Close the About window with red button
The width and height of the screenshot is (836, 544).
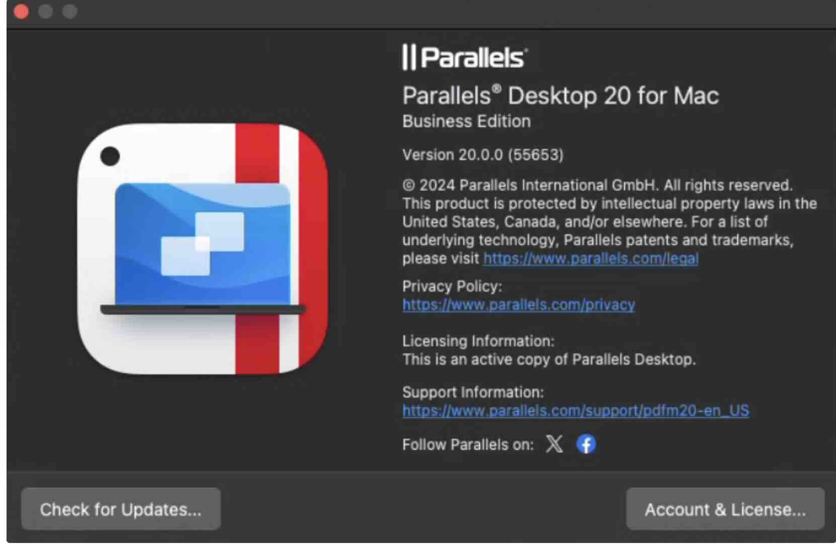point(22,11)
